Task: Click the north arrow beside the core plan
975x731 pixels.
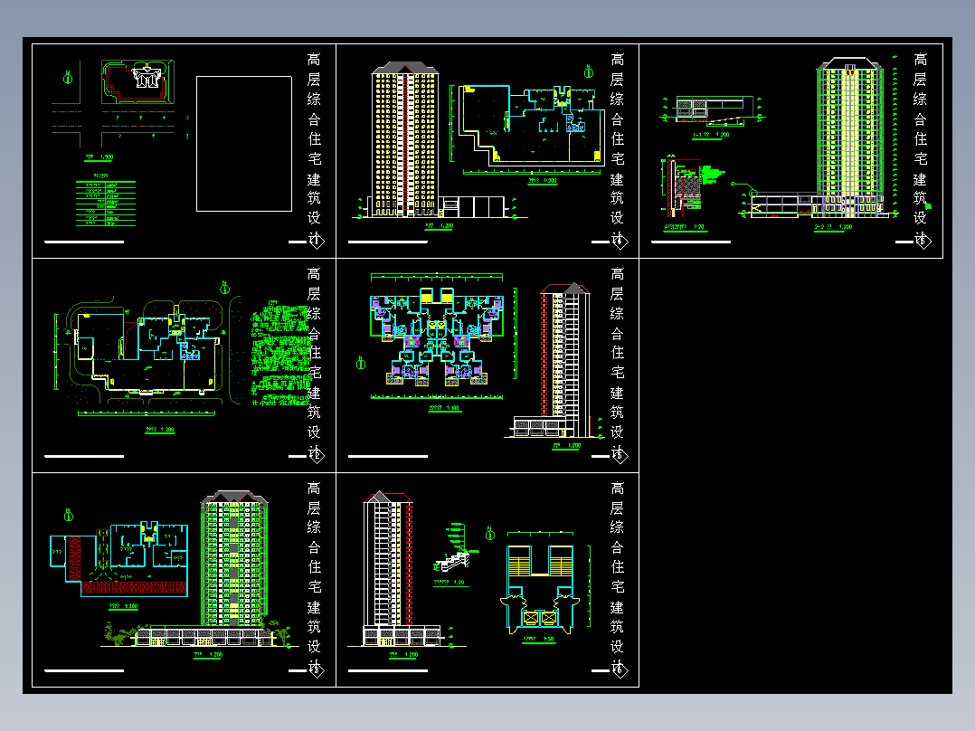Action: point(490,533)
